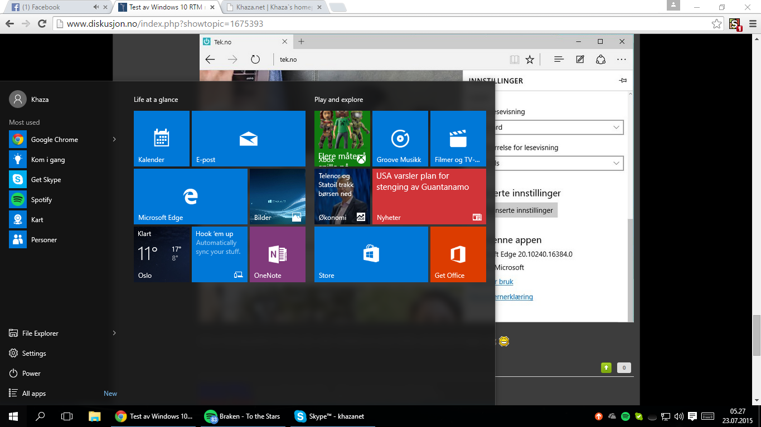Launch the Microsoft Edge tile

pyautogui.click(x=191, y=197)
